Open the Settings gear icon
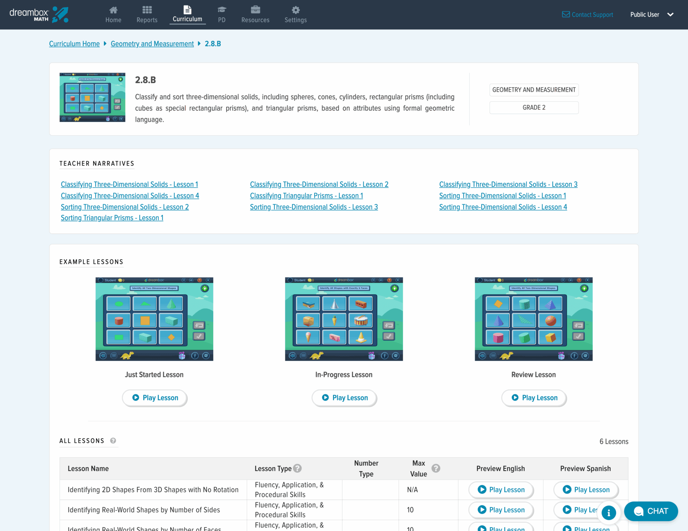This screenshot has width=688, height=531. [x=296, y=10]
